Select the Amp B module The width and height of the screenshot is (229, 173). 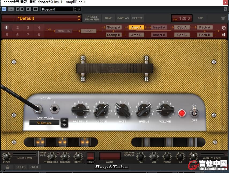pyautogui.click(x=136, y=35)
